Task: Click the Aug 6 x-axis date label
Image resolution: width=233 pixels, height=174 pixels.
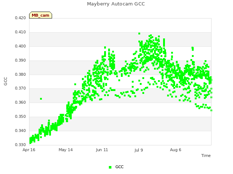Action: [175, 150]
